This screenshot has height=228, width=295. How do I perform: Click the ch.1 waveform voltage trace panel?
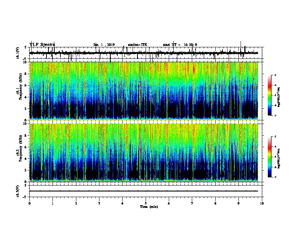click(x=146, y=53)
